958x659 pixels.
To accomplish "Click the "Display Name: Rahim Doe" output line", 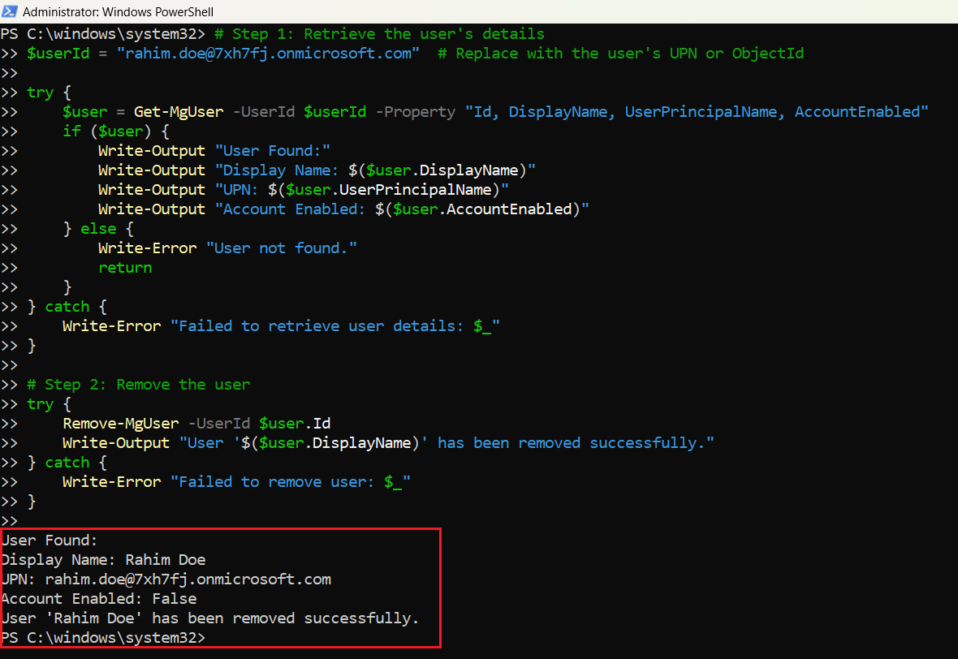I will [103, 559].
